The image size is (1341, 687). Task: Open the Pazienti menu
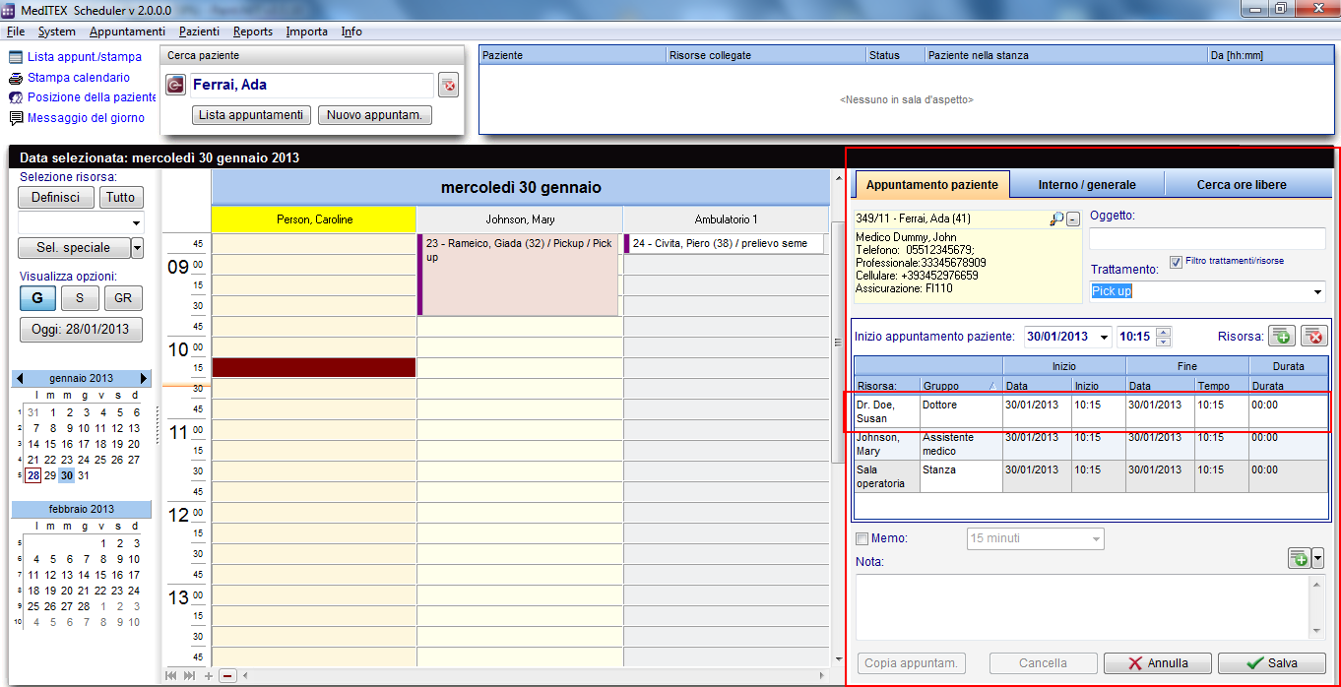[x=200, y=31]
